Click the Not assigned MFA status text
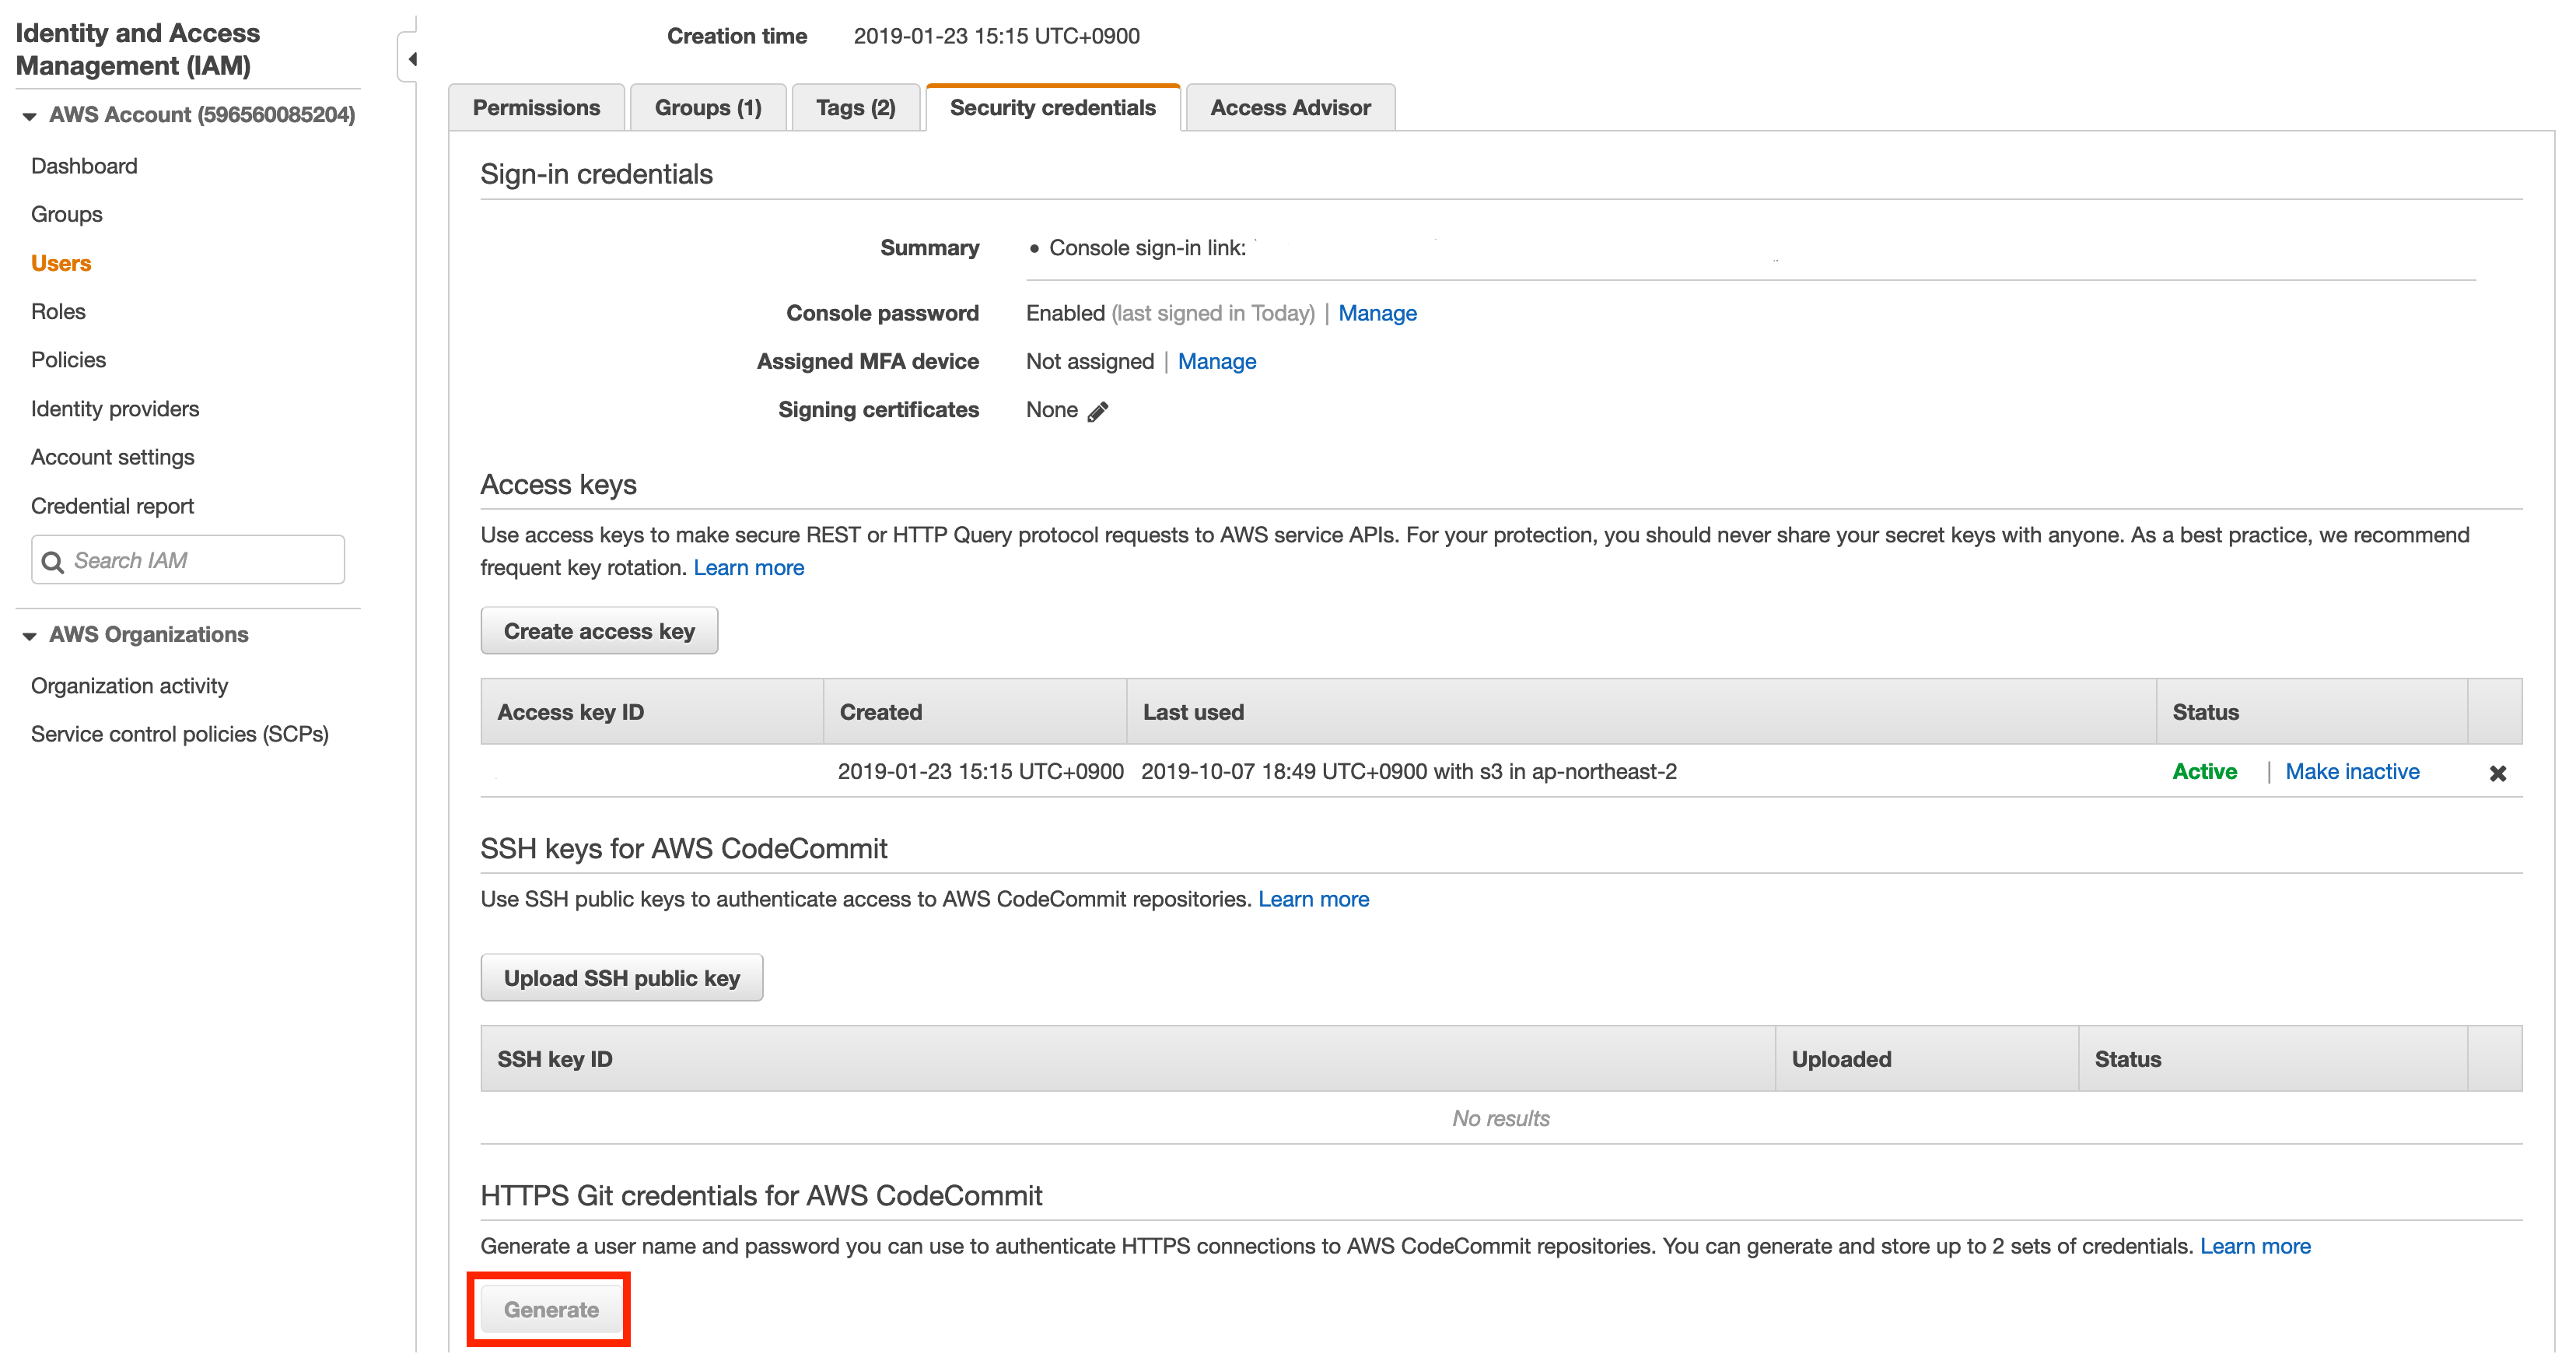This screenshot has height=1354, width=2576. (1089, 361)
